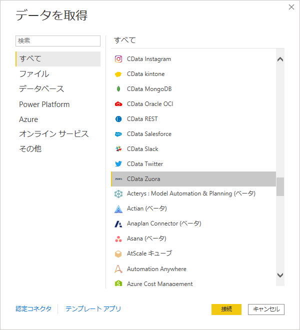Select the Anaplan Connector (ベータ) text
The image size is (300, 330).
pos(164,223)
